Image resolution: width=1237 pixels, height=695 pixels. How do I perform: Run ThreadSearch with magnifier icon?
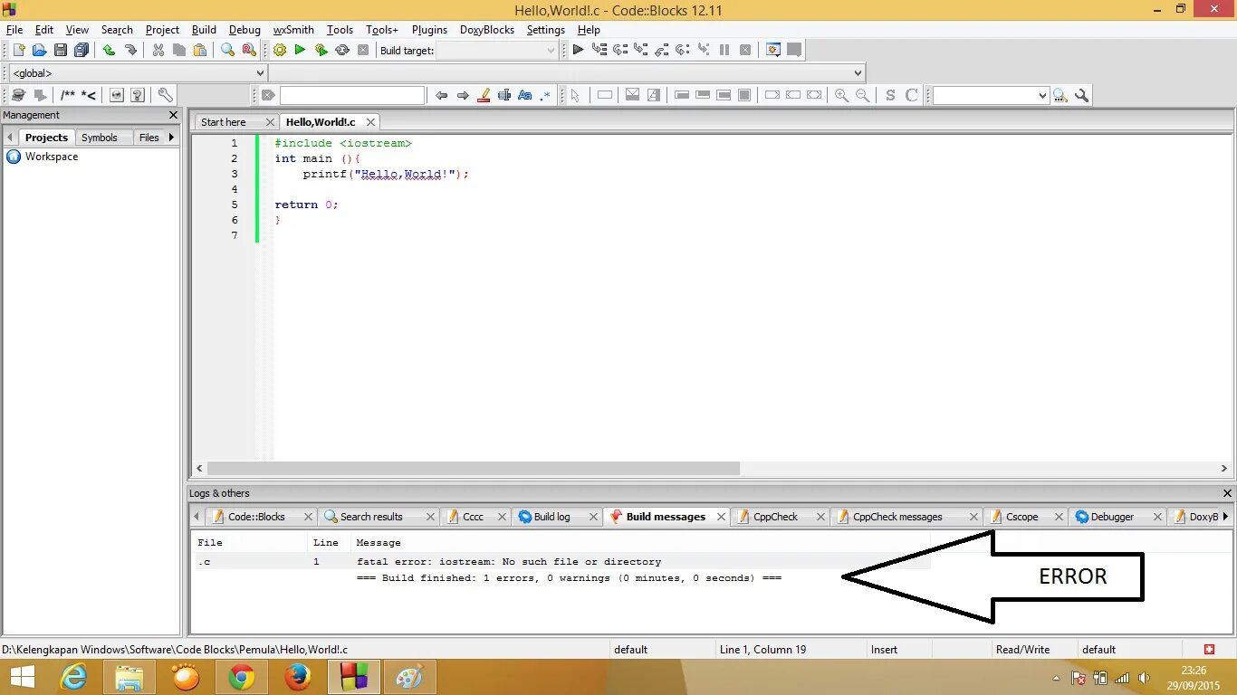point(1060,95)
